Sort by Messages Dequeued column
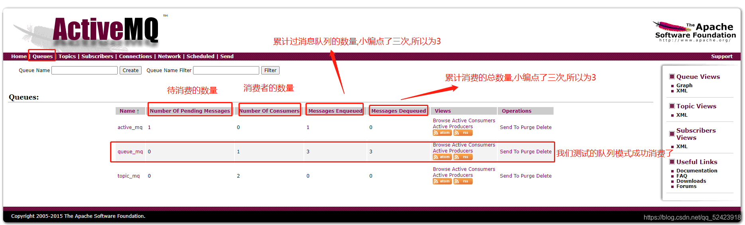The width and height of the screenshot is (745, 225). (398, 111)
